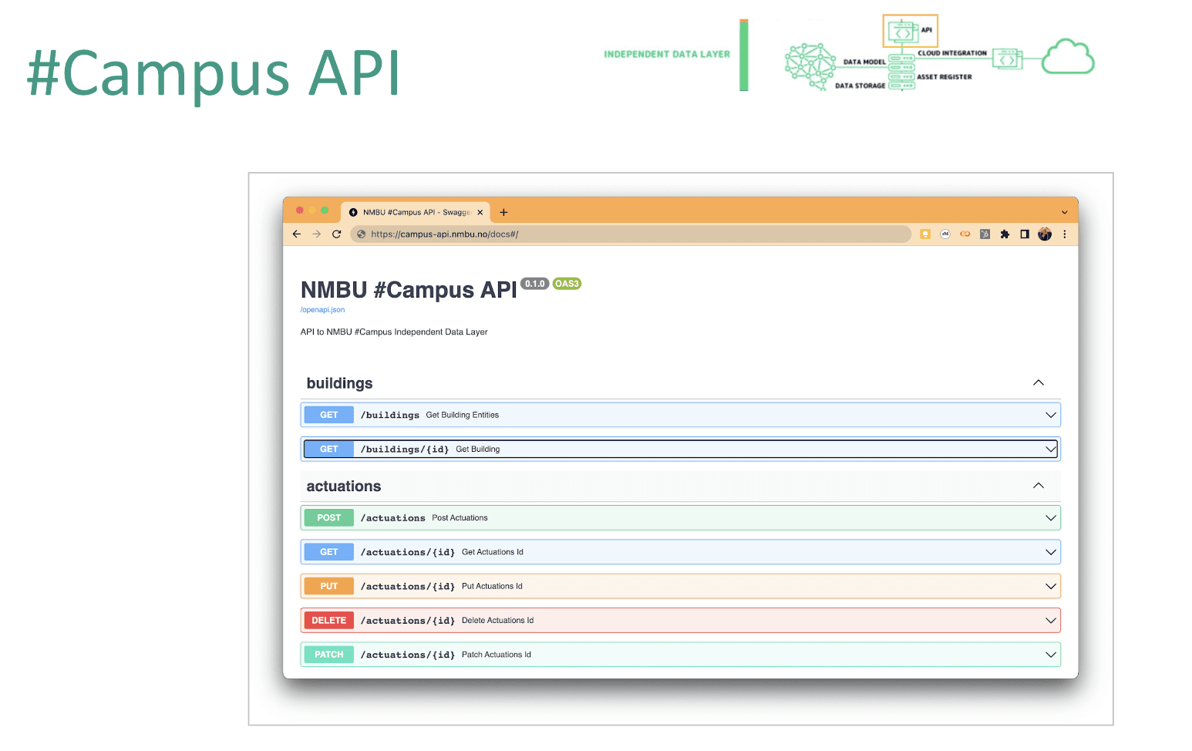Screen dimensions: 1192x751
Task: Click the 'Put Actuations Id' description
Action: [492, 586]
